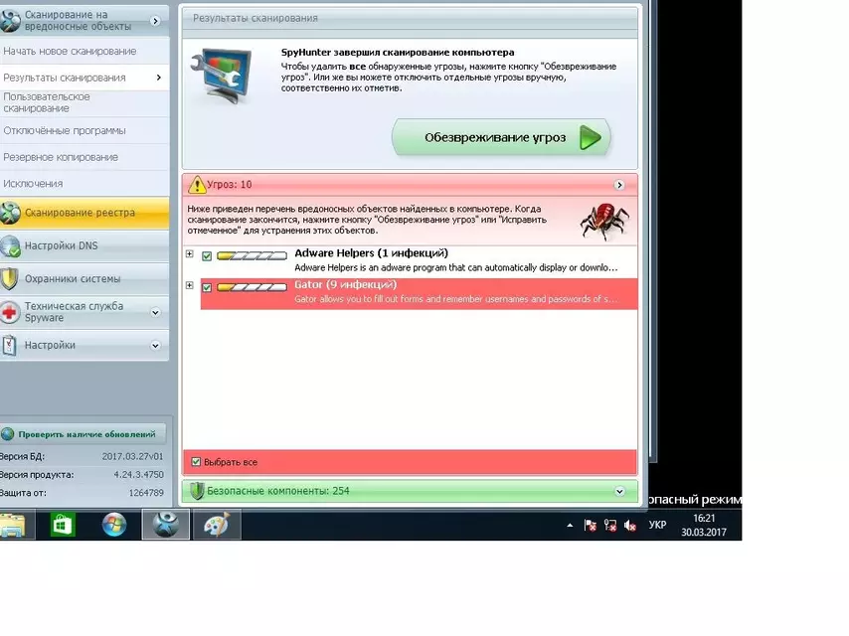The image size is (849, 636).
Task: Click the green play arrow on fix button
Action: click(591, 137)
